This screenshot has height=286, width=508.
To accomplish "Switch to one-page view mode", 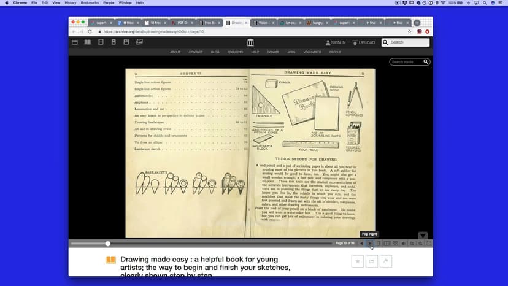I will point(378,244).
